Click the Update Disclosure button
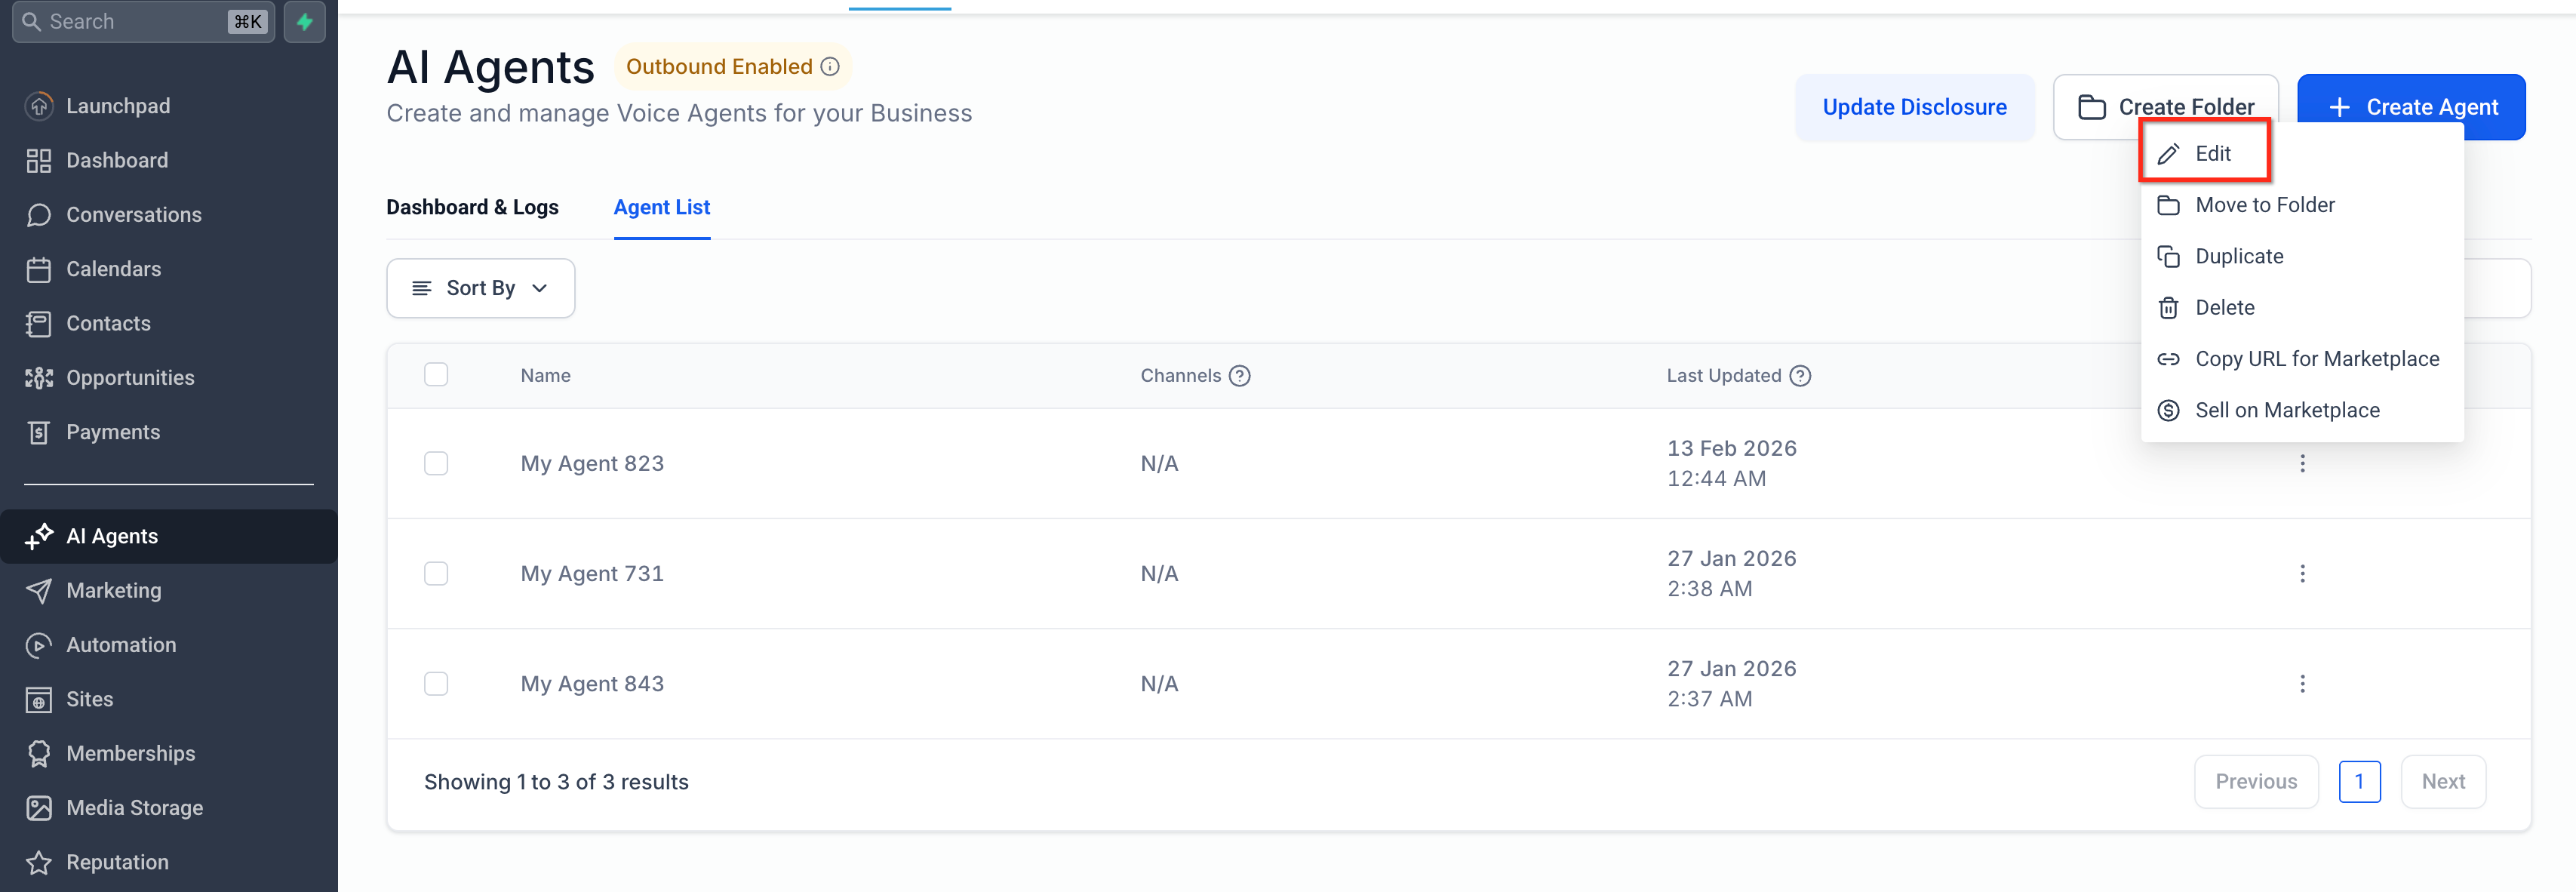 tap(1913, 107)
